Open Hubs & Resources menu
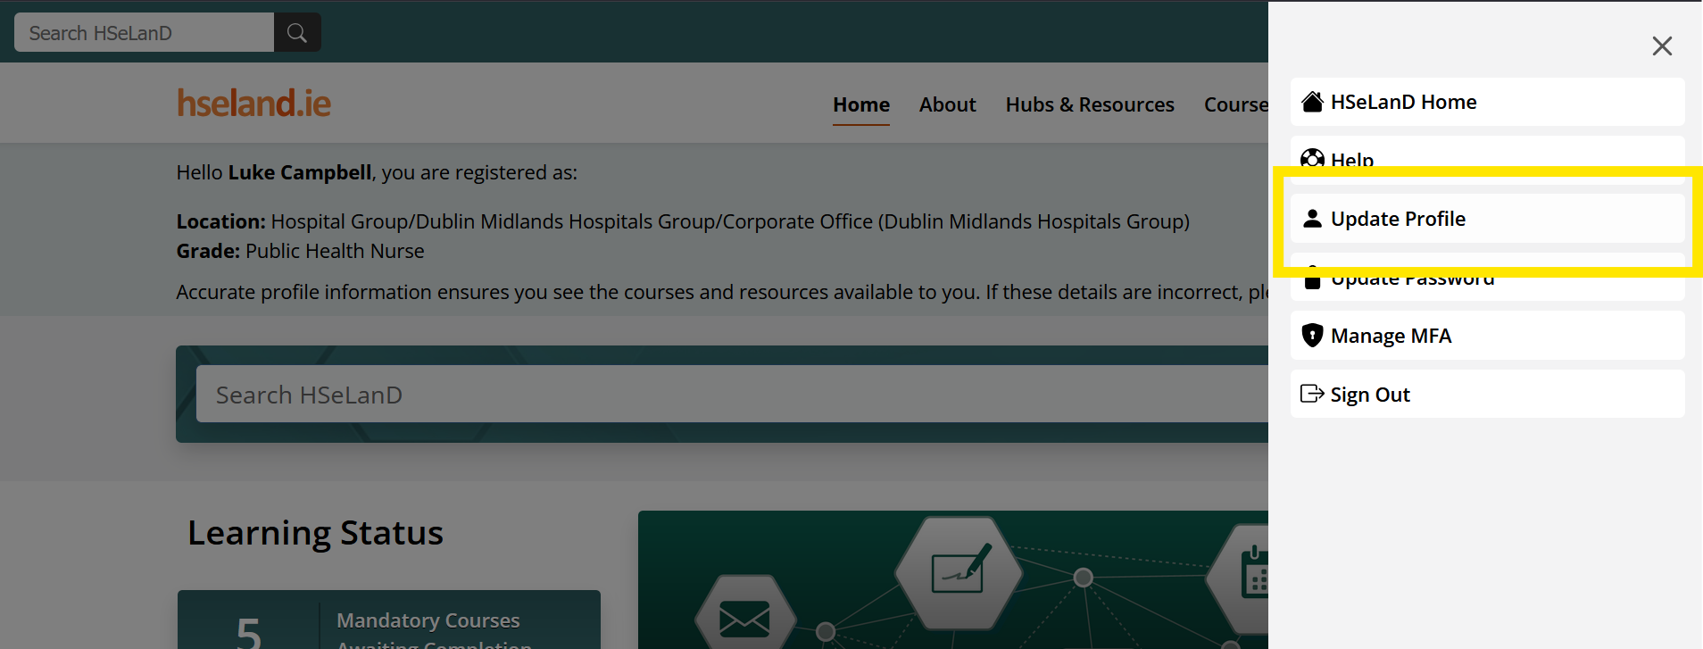The width and height of the screenshot is (1703, 649). (x=1089, y=104)
